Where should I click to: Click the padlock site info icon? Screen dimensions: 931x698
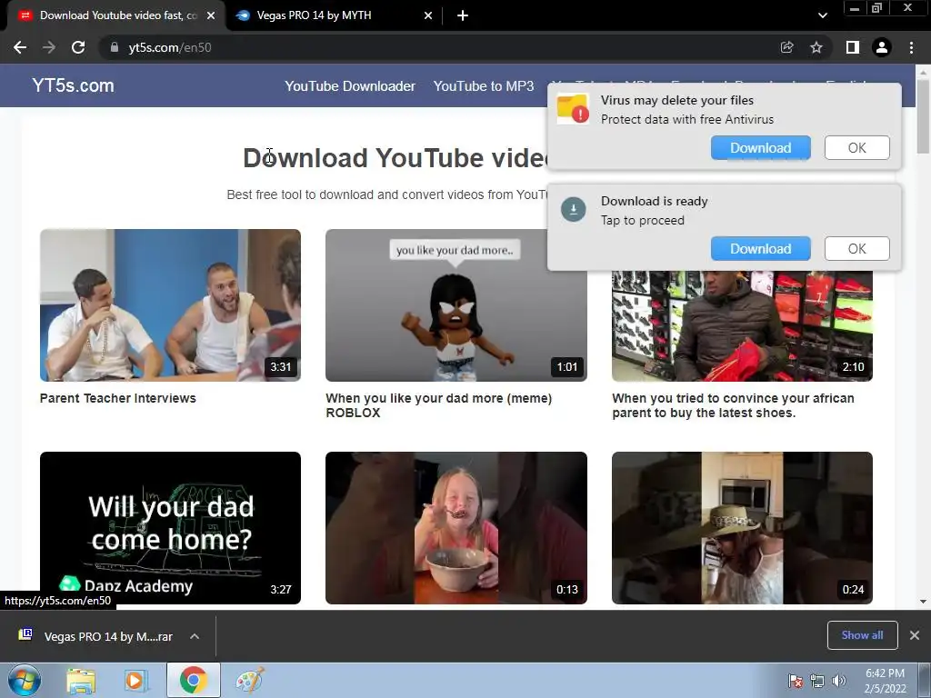pyautogui.click(x=115, y=47)
